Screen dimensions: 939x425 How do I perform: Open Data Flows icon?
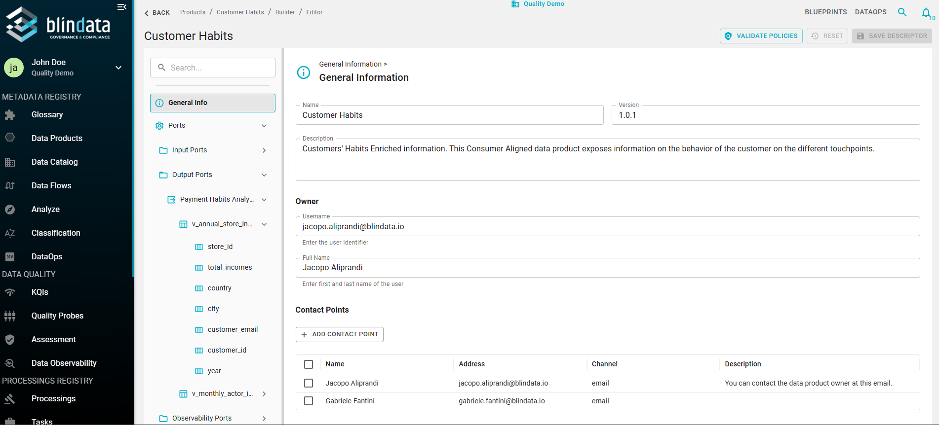[10, 186]
